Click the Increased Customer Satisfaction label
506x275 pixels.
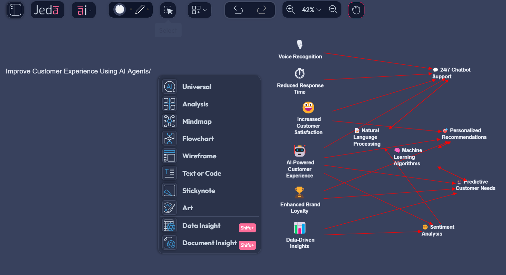pyautogui.click(x=309, y=126)
